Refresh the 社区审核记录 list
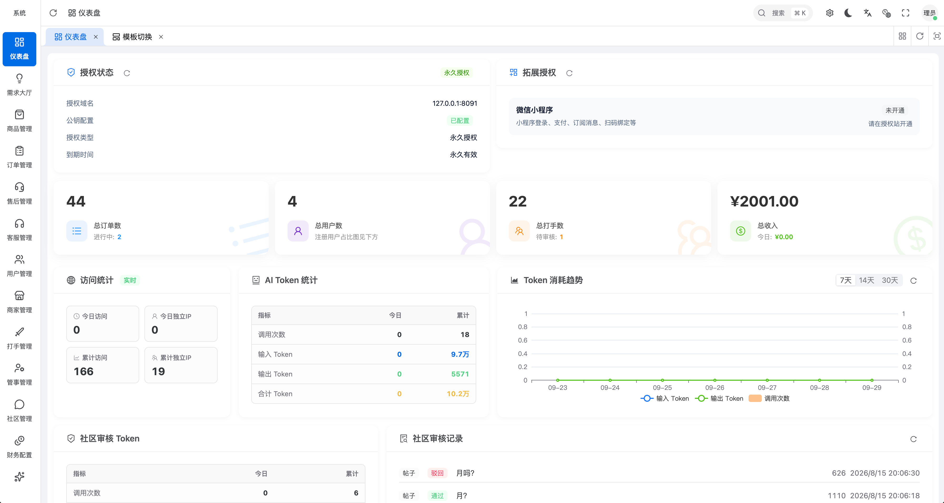This screenshot has width=944, height=503. (x=913, y=439)
